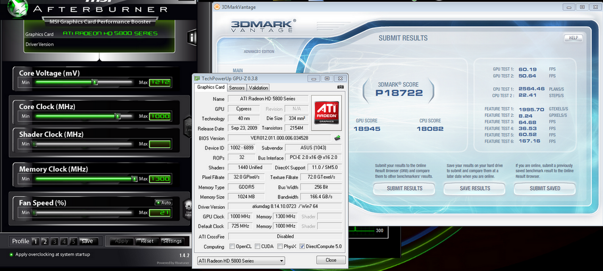The height and width of the screenshot is (271, 603).
Task: Click the GPU-Z title bar app icon
Action: point(197,79)
